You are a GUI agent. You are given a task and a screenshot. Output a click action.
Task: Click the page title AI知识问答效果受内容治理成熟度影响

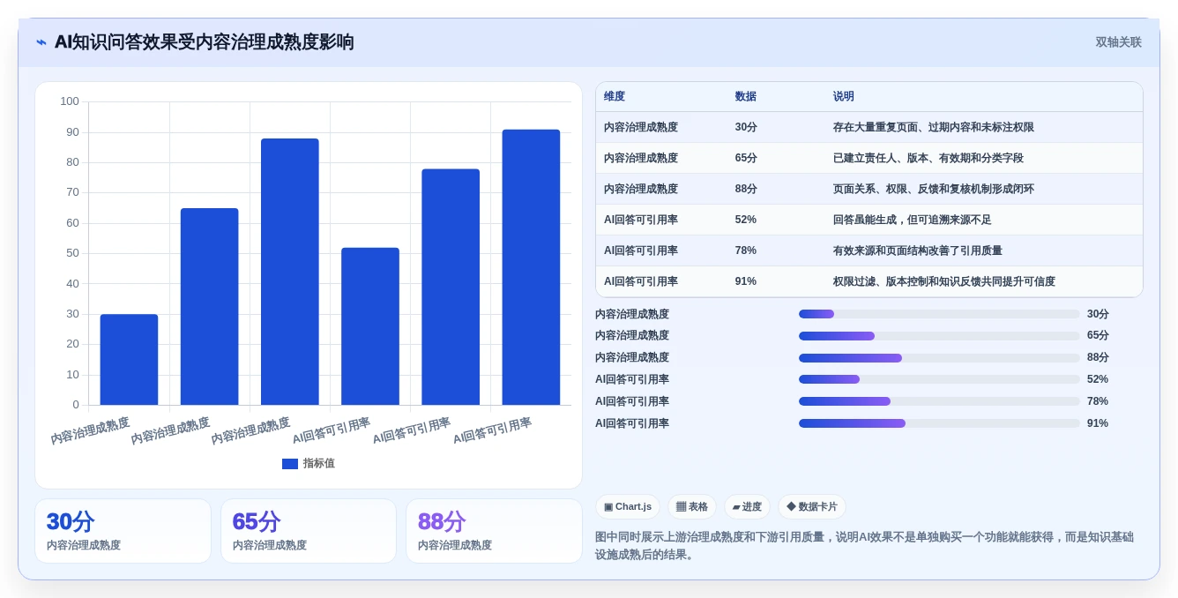tap(205, 42)
